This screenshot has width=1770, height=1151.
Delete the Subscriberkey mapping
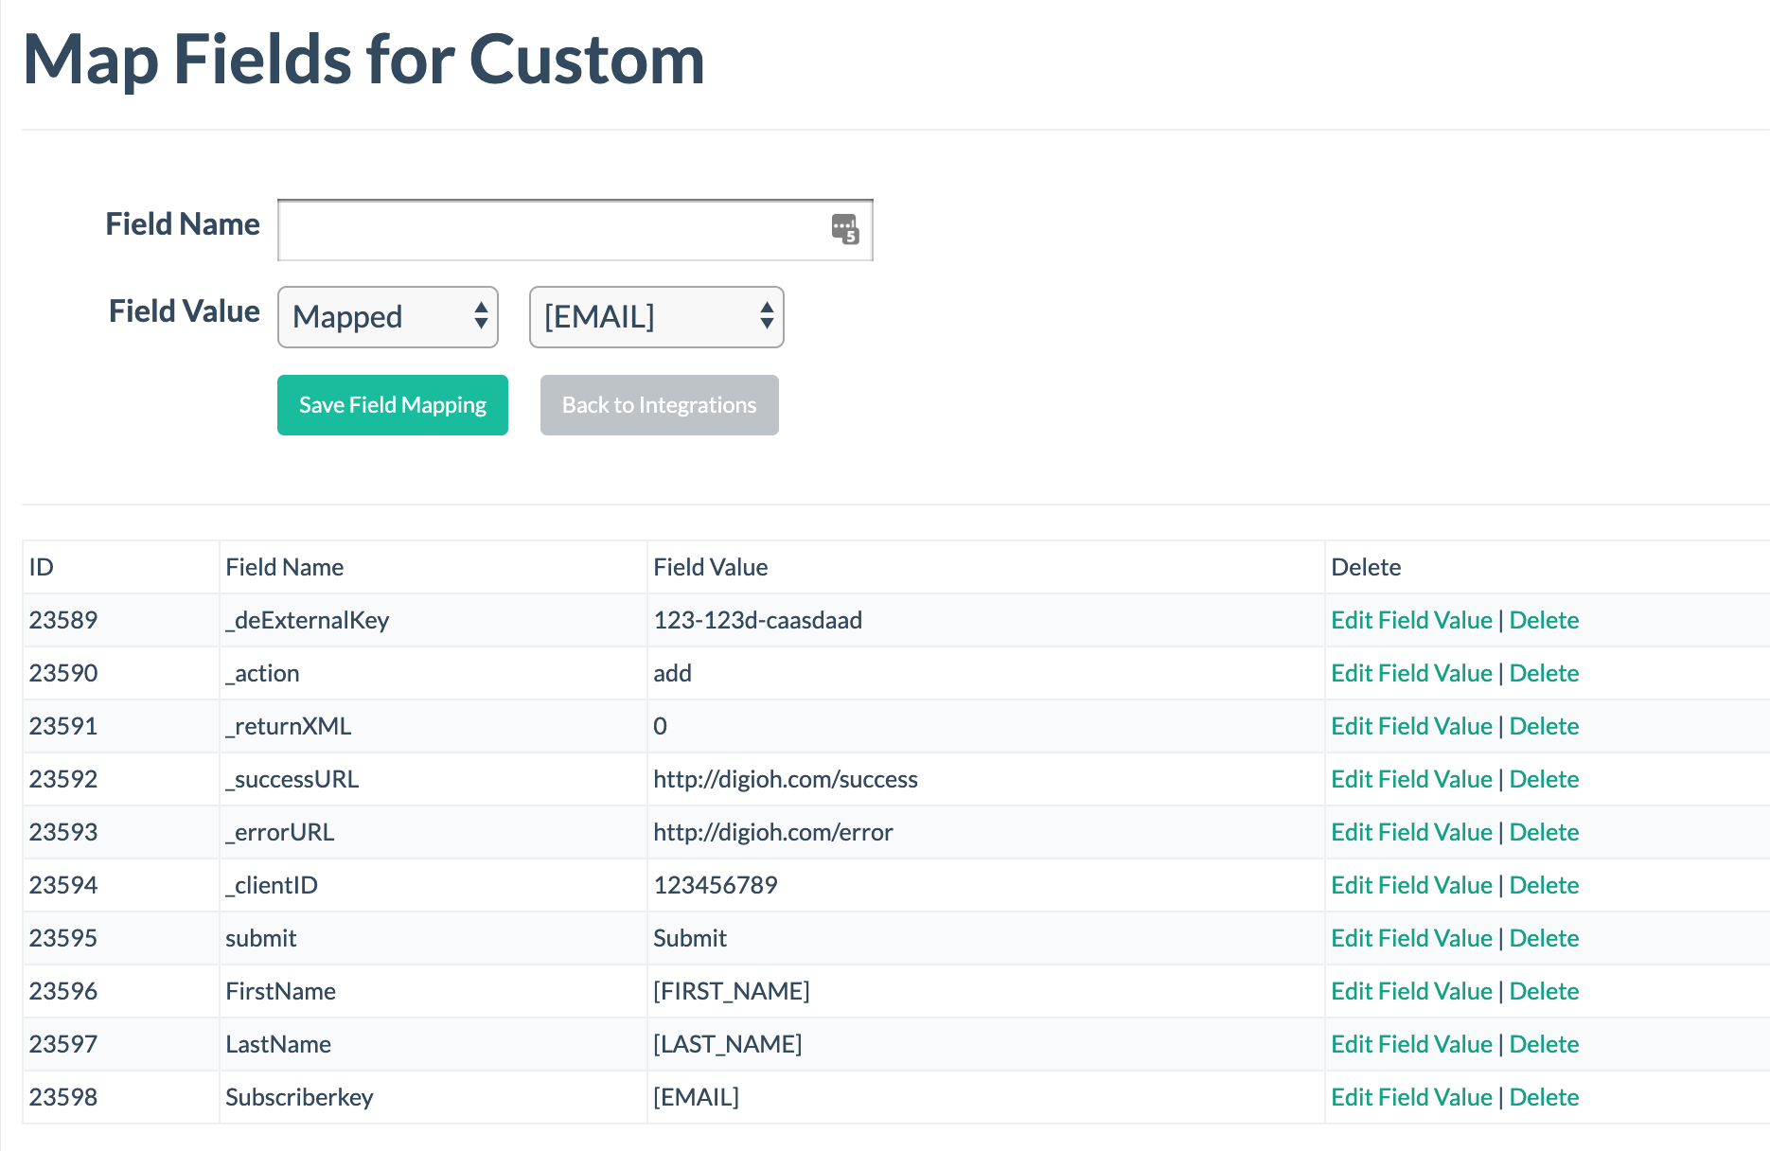coord(1544,1097)
